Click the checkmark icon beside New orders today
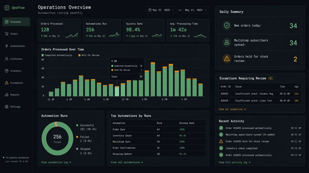The width and height of the screenshot is (309, 173). coord(227,25)
